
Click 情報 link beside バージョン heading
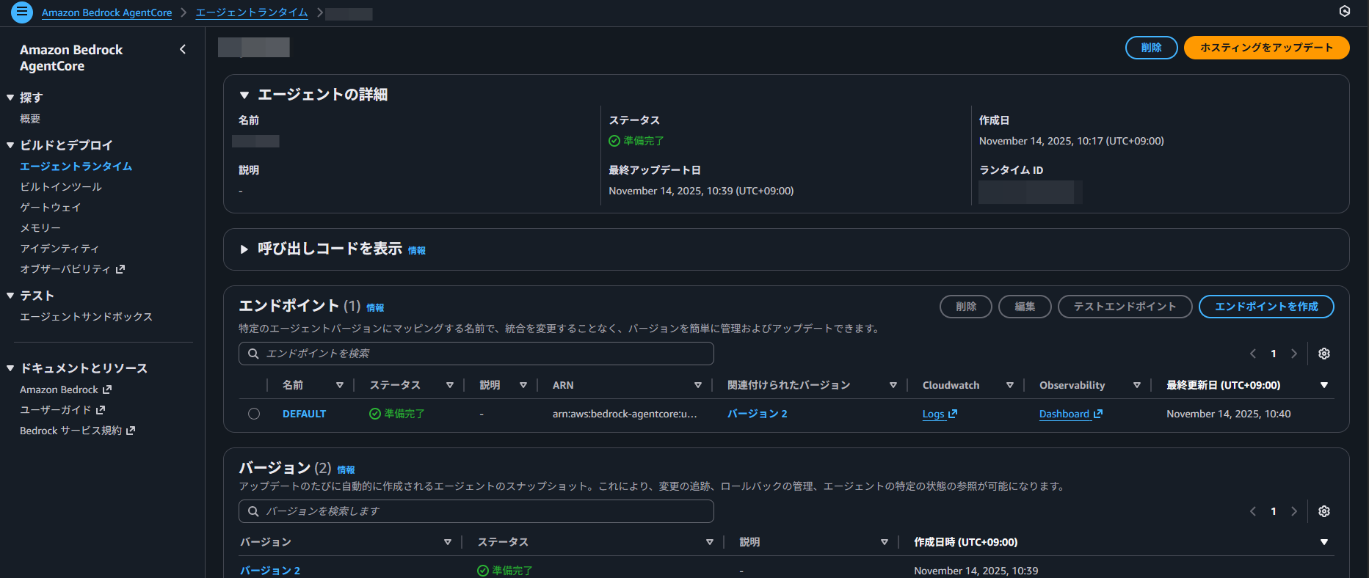[346, 470]
